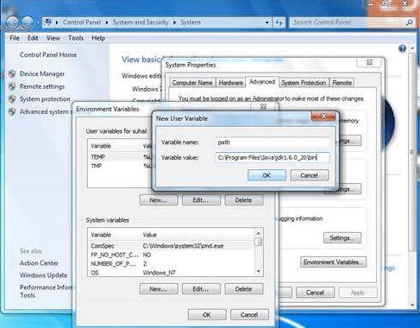Switch to the System Protection tab
Screen dimensions: 420x328
[x=304, y=83]
